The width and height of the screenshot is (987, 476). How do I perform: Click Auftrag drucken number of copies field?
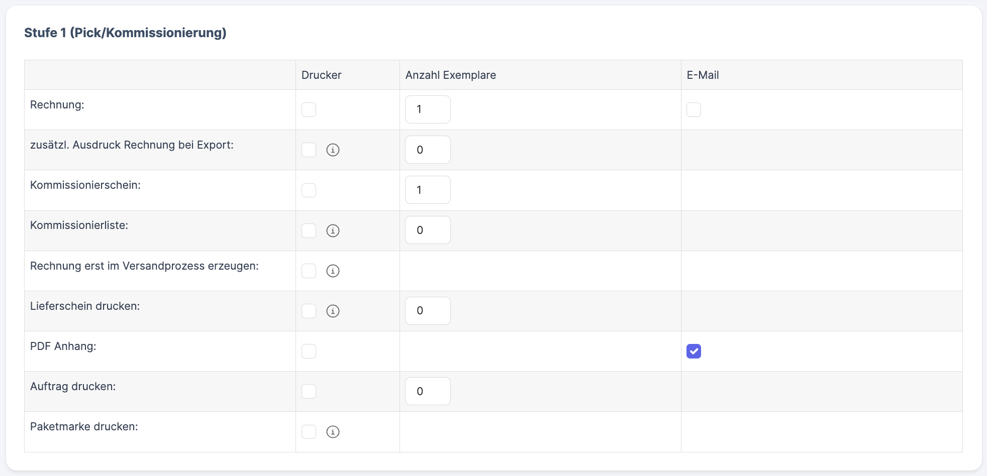click(428, 391)
